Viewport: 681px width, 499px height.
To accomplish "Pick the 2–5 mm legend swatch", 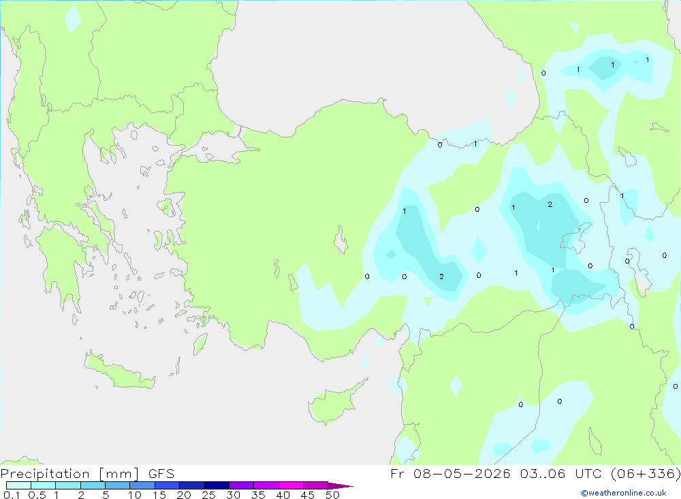I will (93, 485).
